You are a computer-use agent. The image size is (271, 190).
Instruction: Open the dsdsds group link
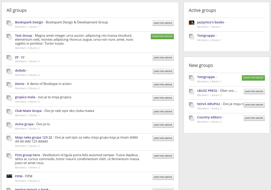[21, 71]
